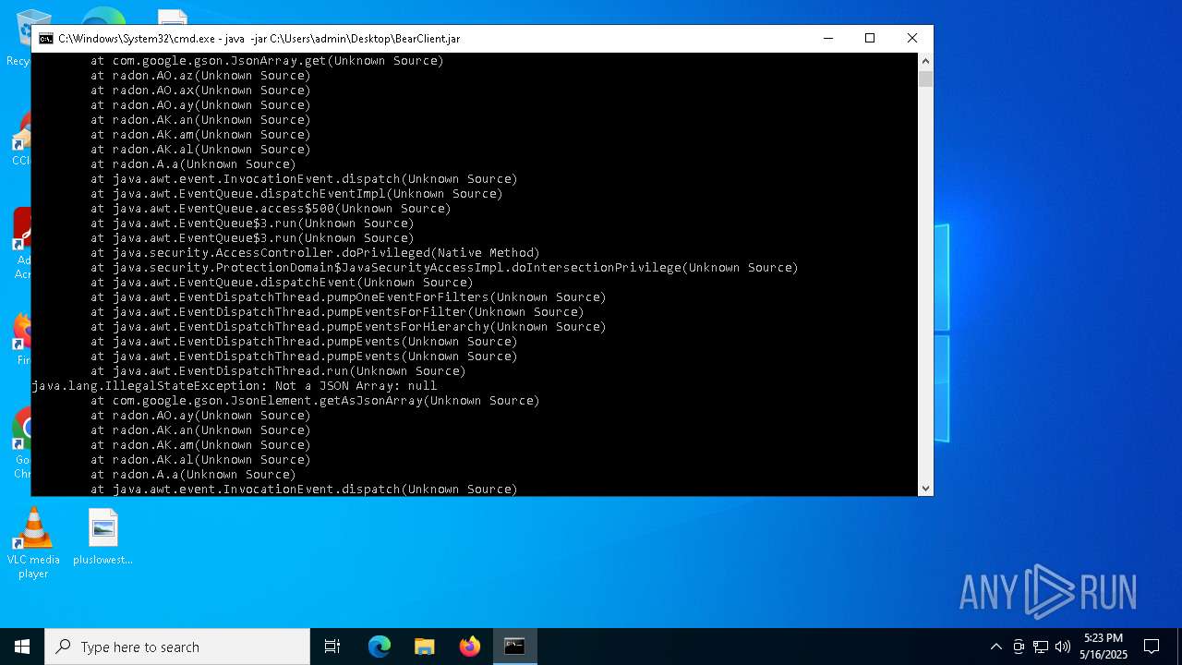Open File Explorer from the taskbar

tap(424, 647)
